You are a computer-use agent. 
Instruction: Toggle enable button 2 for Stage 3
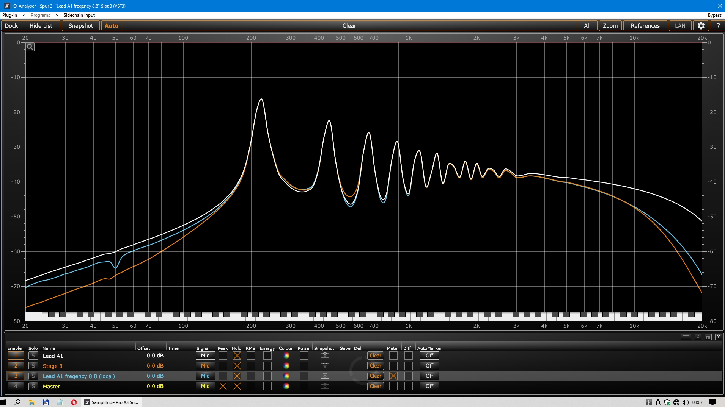tap(16, 366)
